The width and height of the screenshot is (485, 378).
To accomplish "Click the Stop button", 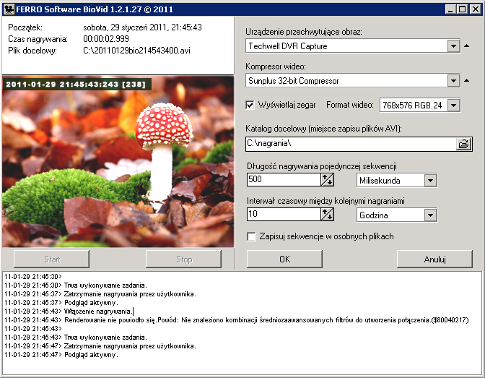I will (184, 259).
